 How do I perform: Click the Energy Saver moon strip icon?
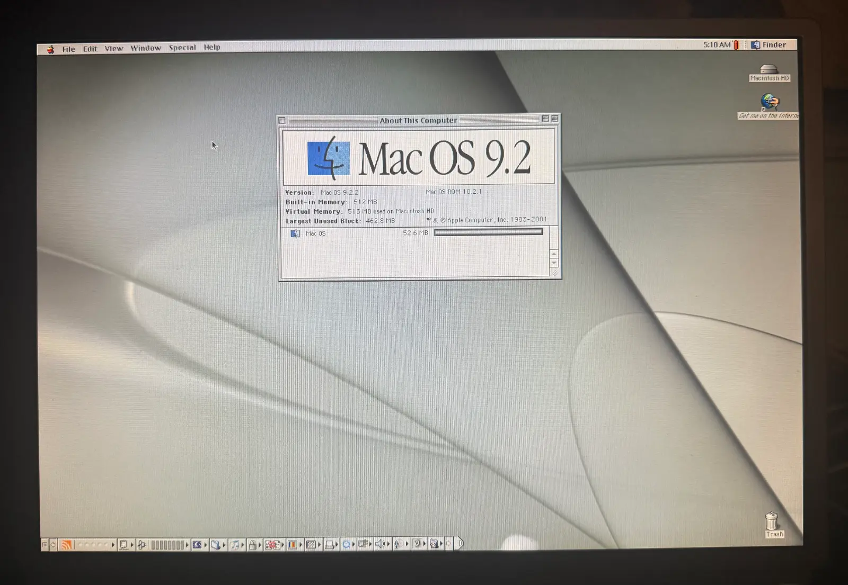point(197,544)
